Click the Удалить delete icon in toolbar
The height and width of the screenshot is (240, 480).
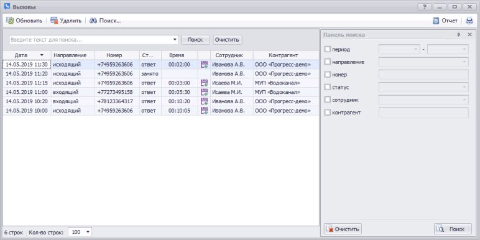click(54, 21)
